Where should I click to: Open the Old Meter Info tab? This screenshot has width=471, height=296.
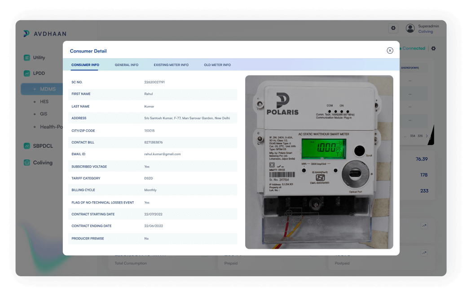point(217,65)
